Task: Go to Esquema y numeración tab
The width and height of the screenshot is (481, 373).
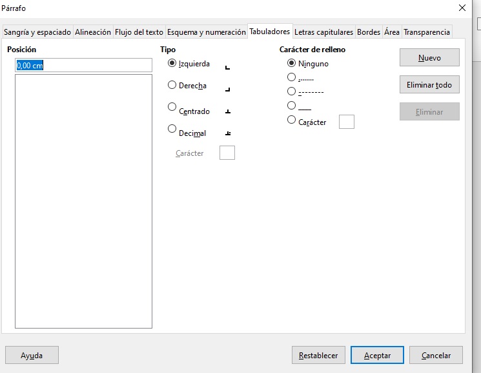Action: click(x=206, y=32)
